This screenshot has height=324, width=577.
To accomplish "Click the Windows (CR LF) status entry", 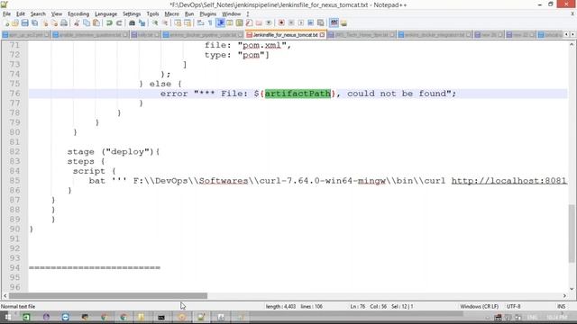I will click(x=479, y=306).
